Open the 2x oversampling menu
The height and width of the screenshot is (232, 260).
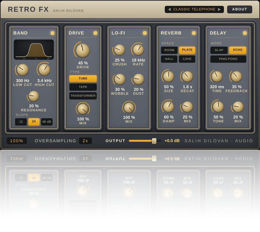(85, 141)
